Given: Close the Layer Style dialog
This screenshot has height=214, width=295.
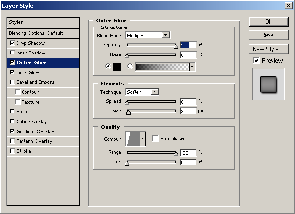Looking at the screenshot, I should [289, 6].
